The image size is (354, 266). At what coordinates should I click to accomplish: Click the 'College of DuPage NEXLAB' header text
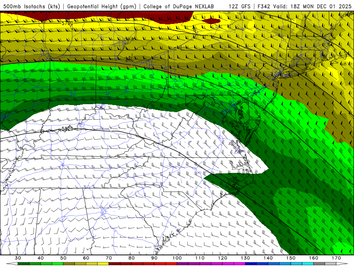tap(178, 6)
